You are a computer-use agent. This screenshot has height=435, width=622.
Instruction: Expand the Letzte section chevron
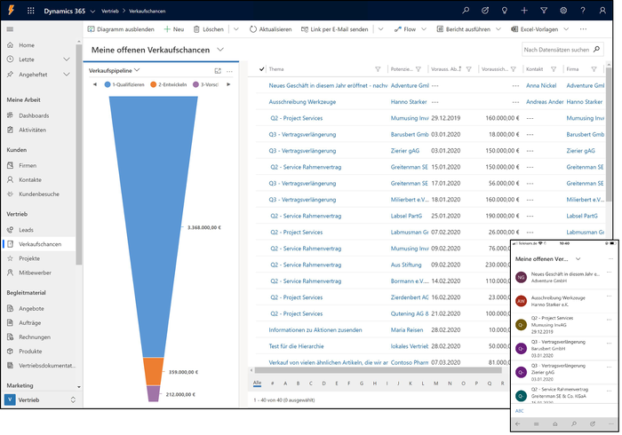(x=67, y=59)
